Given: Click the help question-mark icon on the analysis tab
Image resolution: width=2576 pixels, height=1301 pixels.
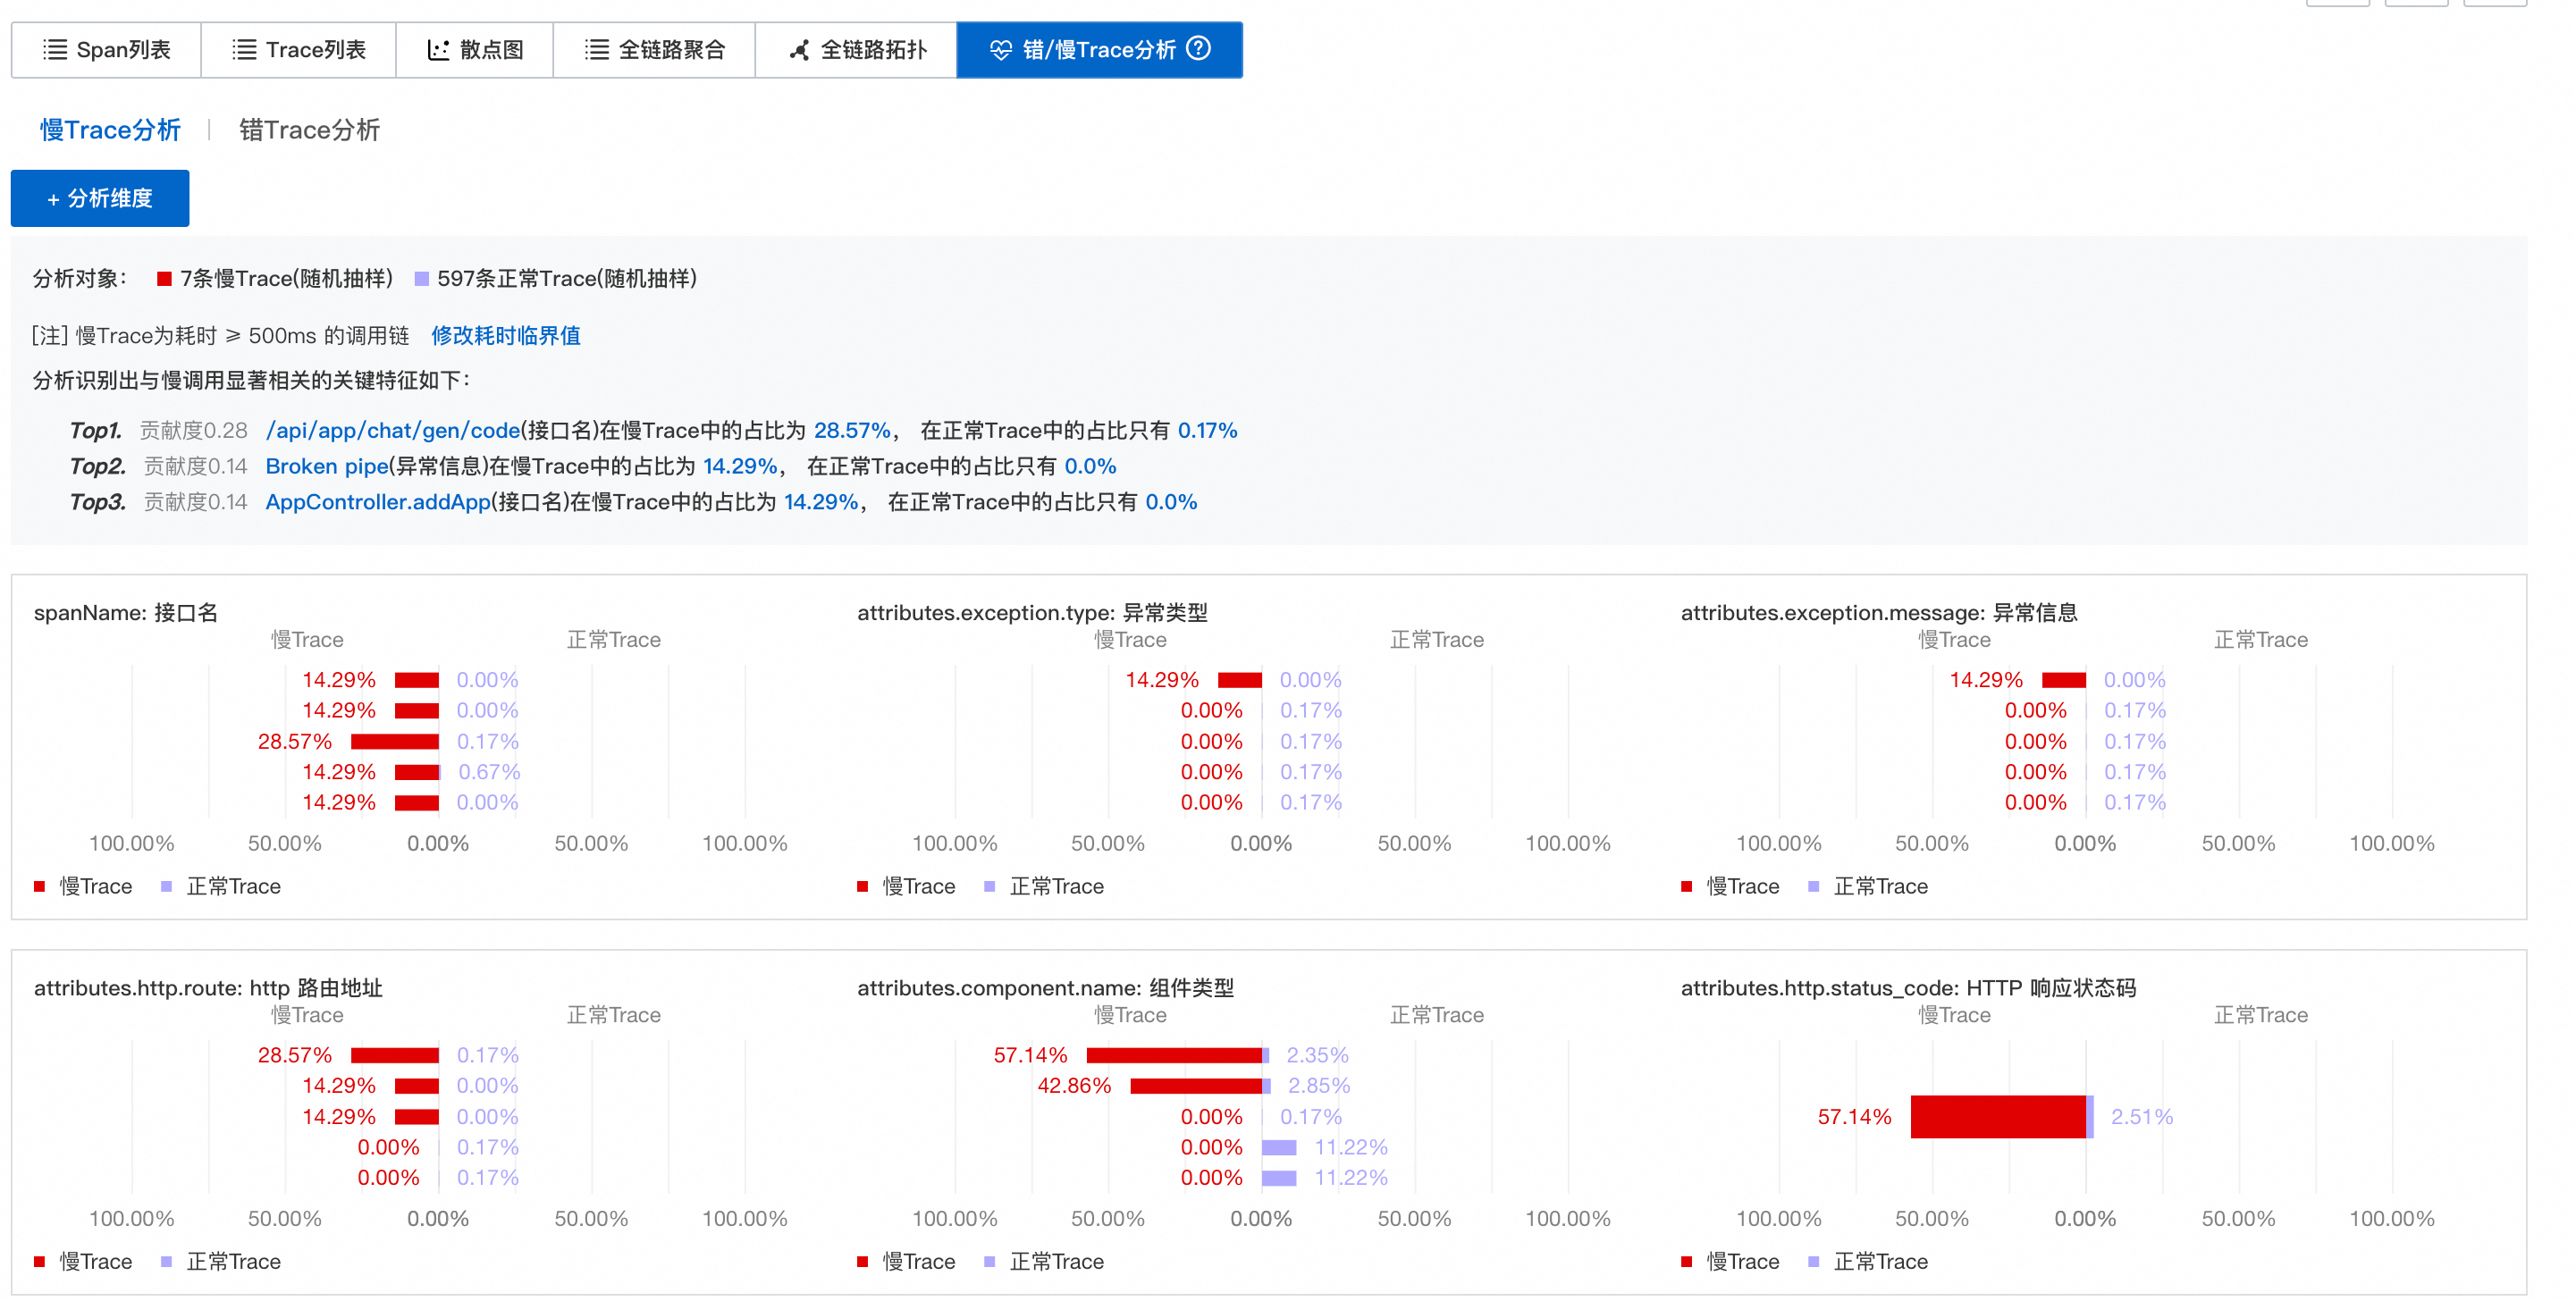Looking at the screenshot, I should pos(1198,48).
